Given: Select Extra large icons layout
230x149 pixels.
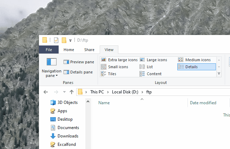Looking at the screenshot, I should [x=119, y=60].
